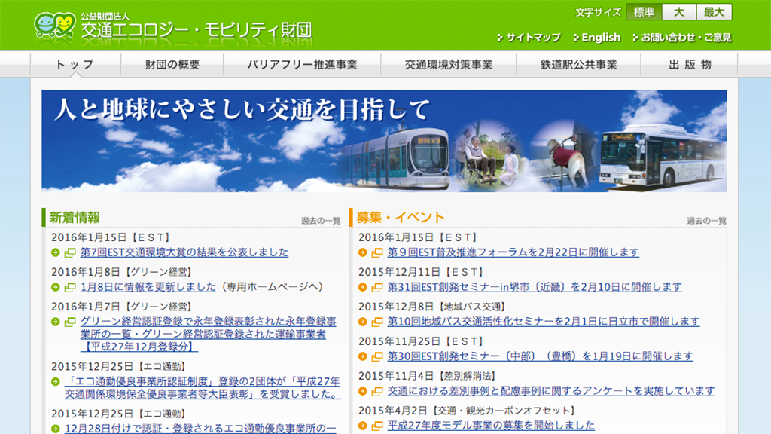Click external window icon beside 1月8日に情報を更新しました
This screenshot has width=771, height=434.
point(70,287)
